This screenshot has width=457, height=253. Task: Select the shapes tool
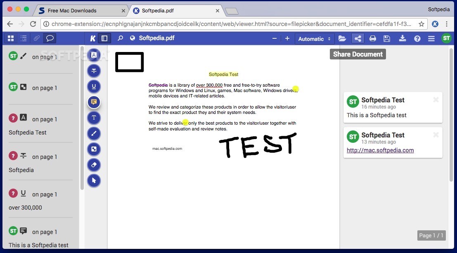pos(94,149)
